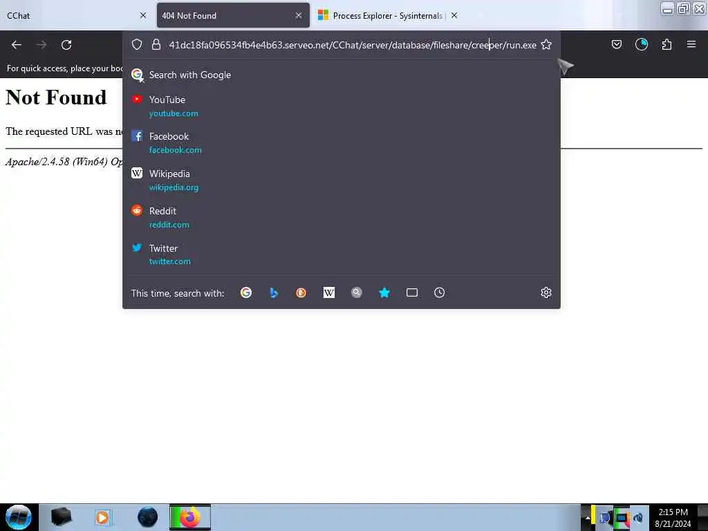Open the extensions puzzle icon
Viewport: 708px width, 531px height.
[x=667, y=44]
